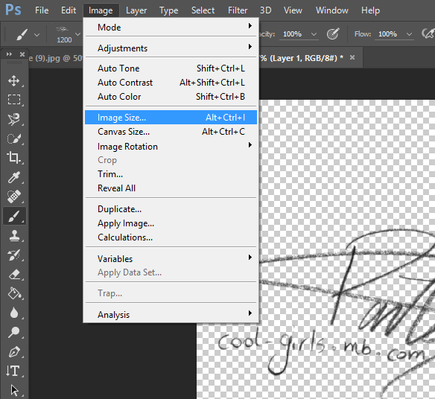This screenshot has height=399, width=435.
Task: Choose Reveal All
Action: click(x=171, y=188)
